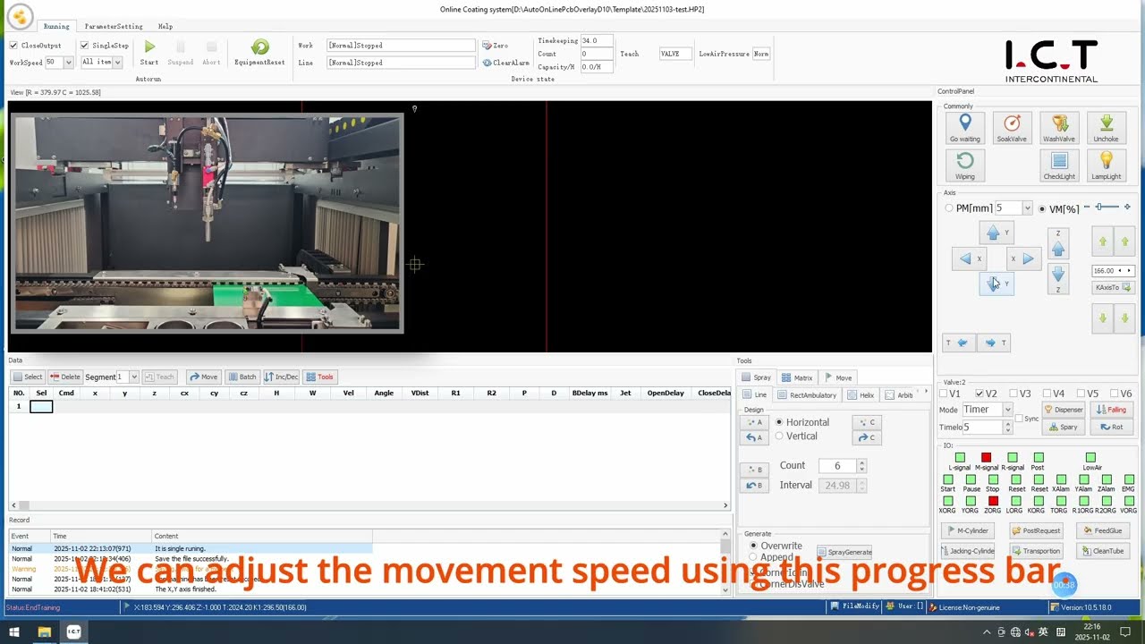The height and width of the screenshot is (644, 1145).
Task: Open Inc/Dec in the Data toolbar
Action: [281, 377]
